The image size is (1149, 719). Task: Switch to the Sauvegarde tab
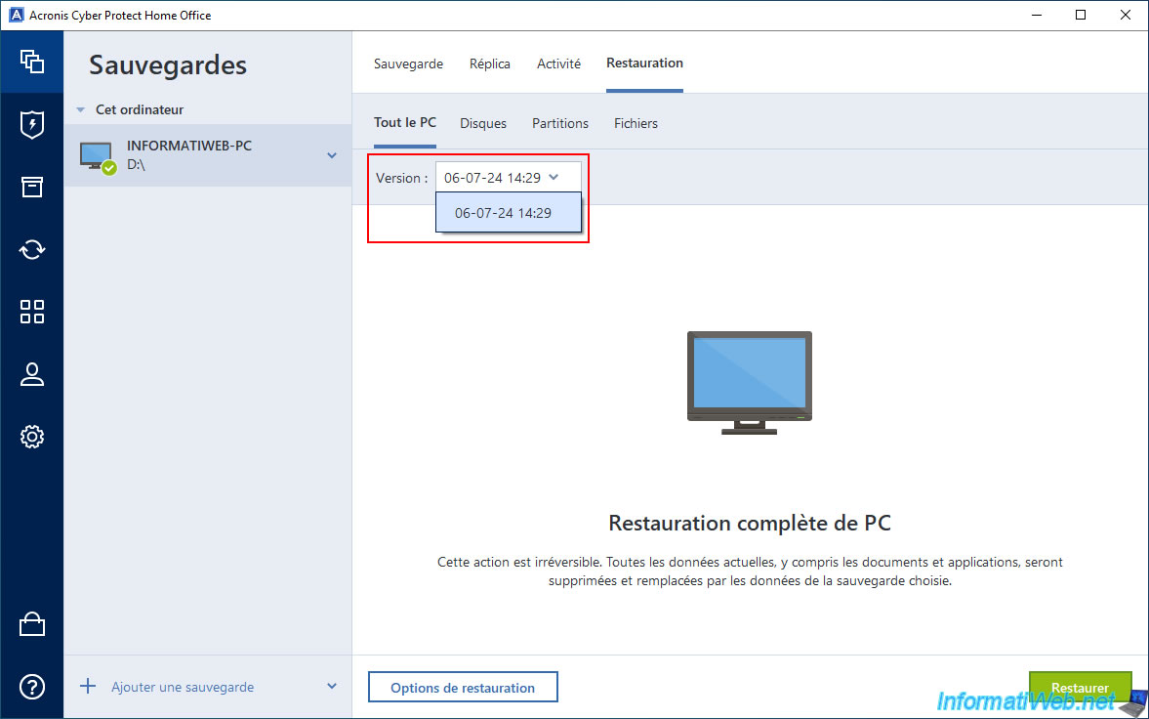coord(408,63)
